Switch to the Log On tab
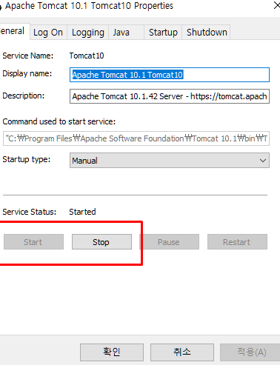This screenshot has width=280, height=365. click(48, 33)
